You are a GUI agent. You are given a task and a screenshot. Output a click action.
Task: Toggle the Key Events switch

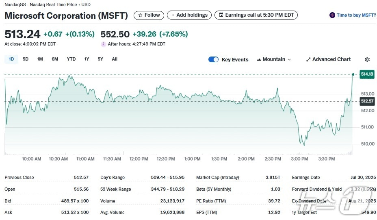(x=213, y=59)
